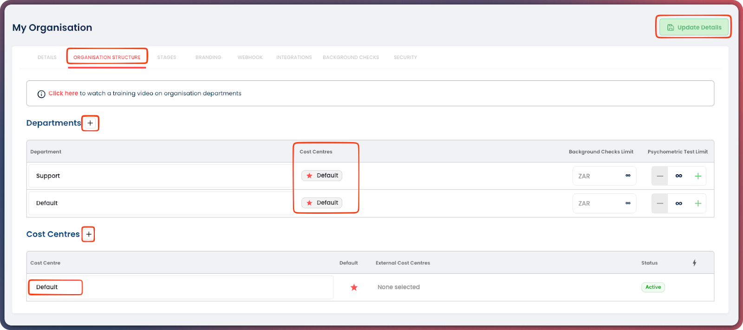Follow the 'Click here' training video link
The width and height of the screenshot is (743, 330).
(x=63, y=93)
